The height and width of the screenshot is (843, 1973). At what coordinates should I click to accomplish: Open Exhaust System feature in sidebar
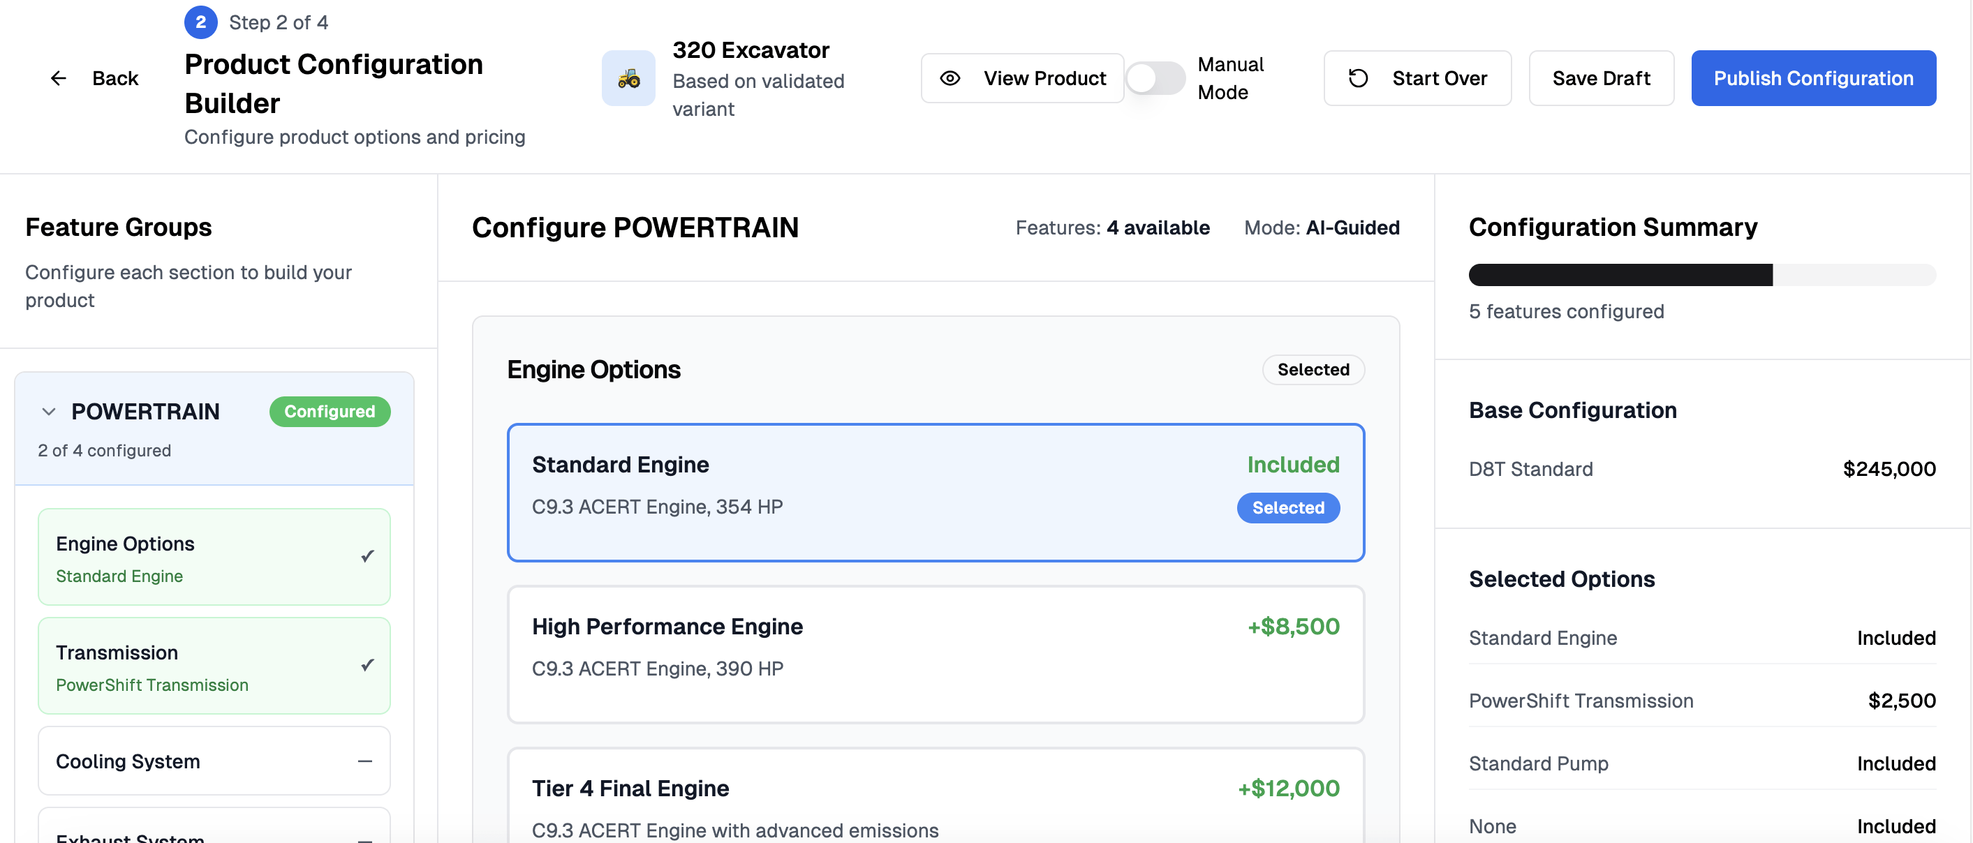click(x=214, y=827)
